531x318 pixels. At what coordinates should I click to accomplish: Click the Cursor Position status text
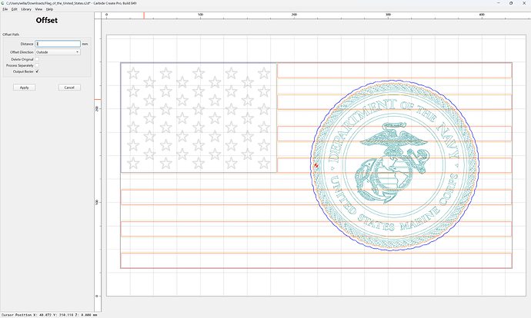[x=49, y=315]
